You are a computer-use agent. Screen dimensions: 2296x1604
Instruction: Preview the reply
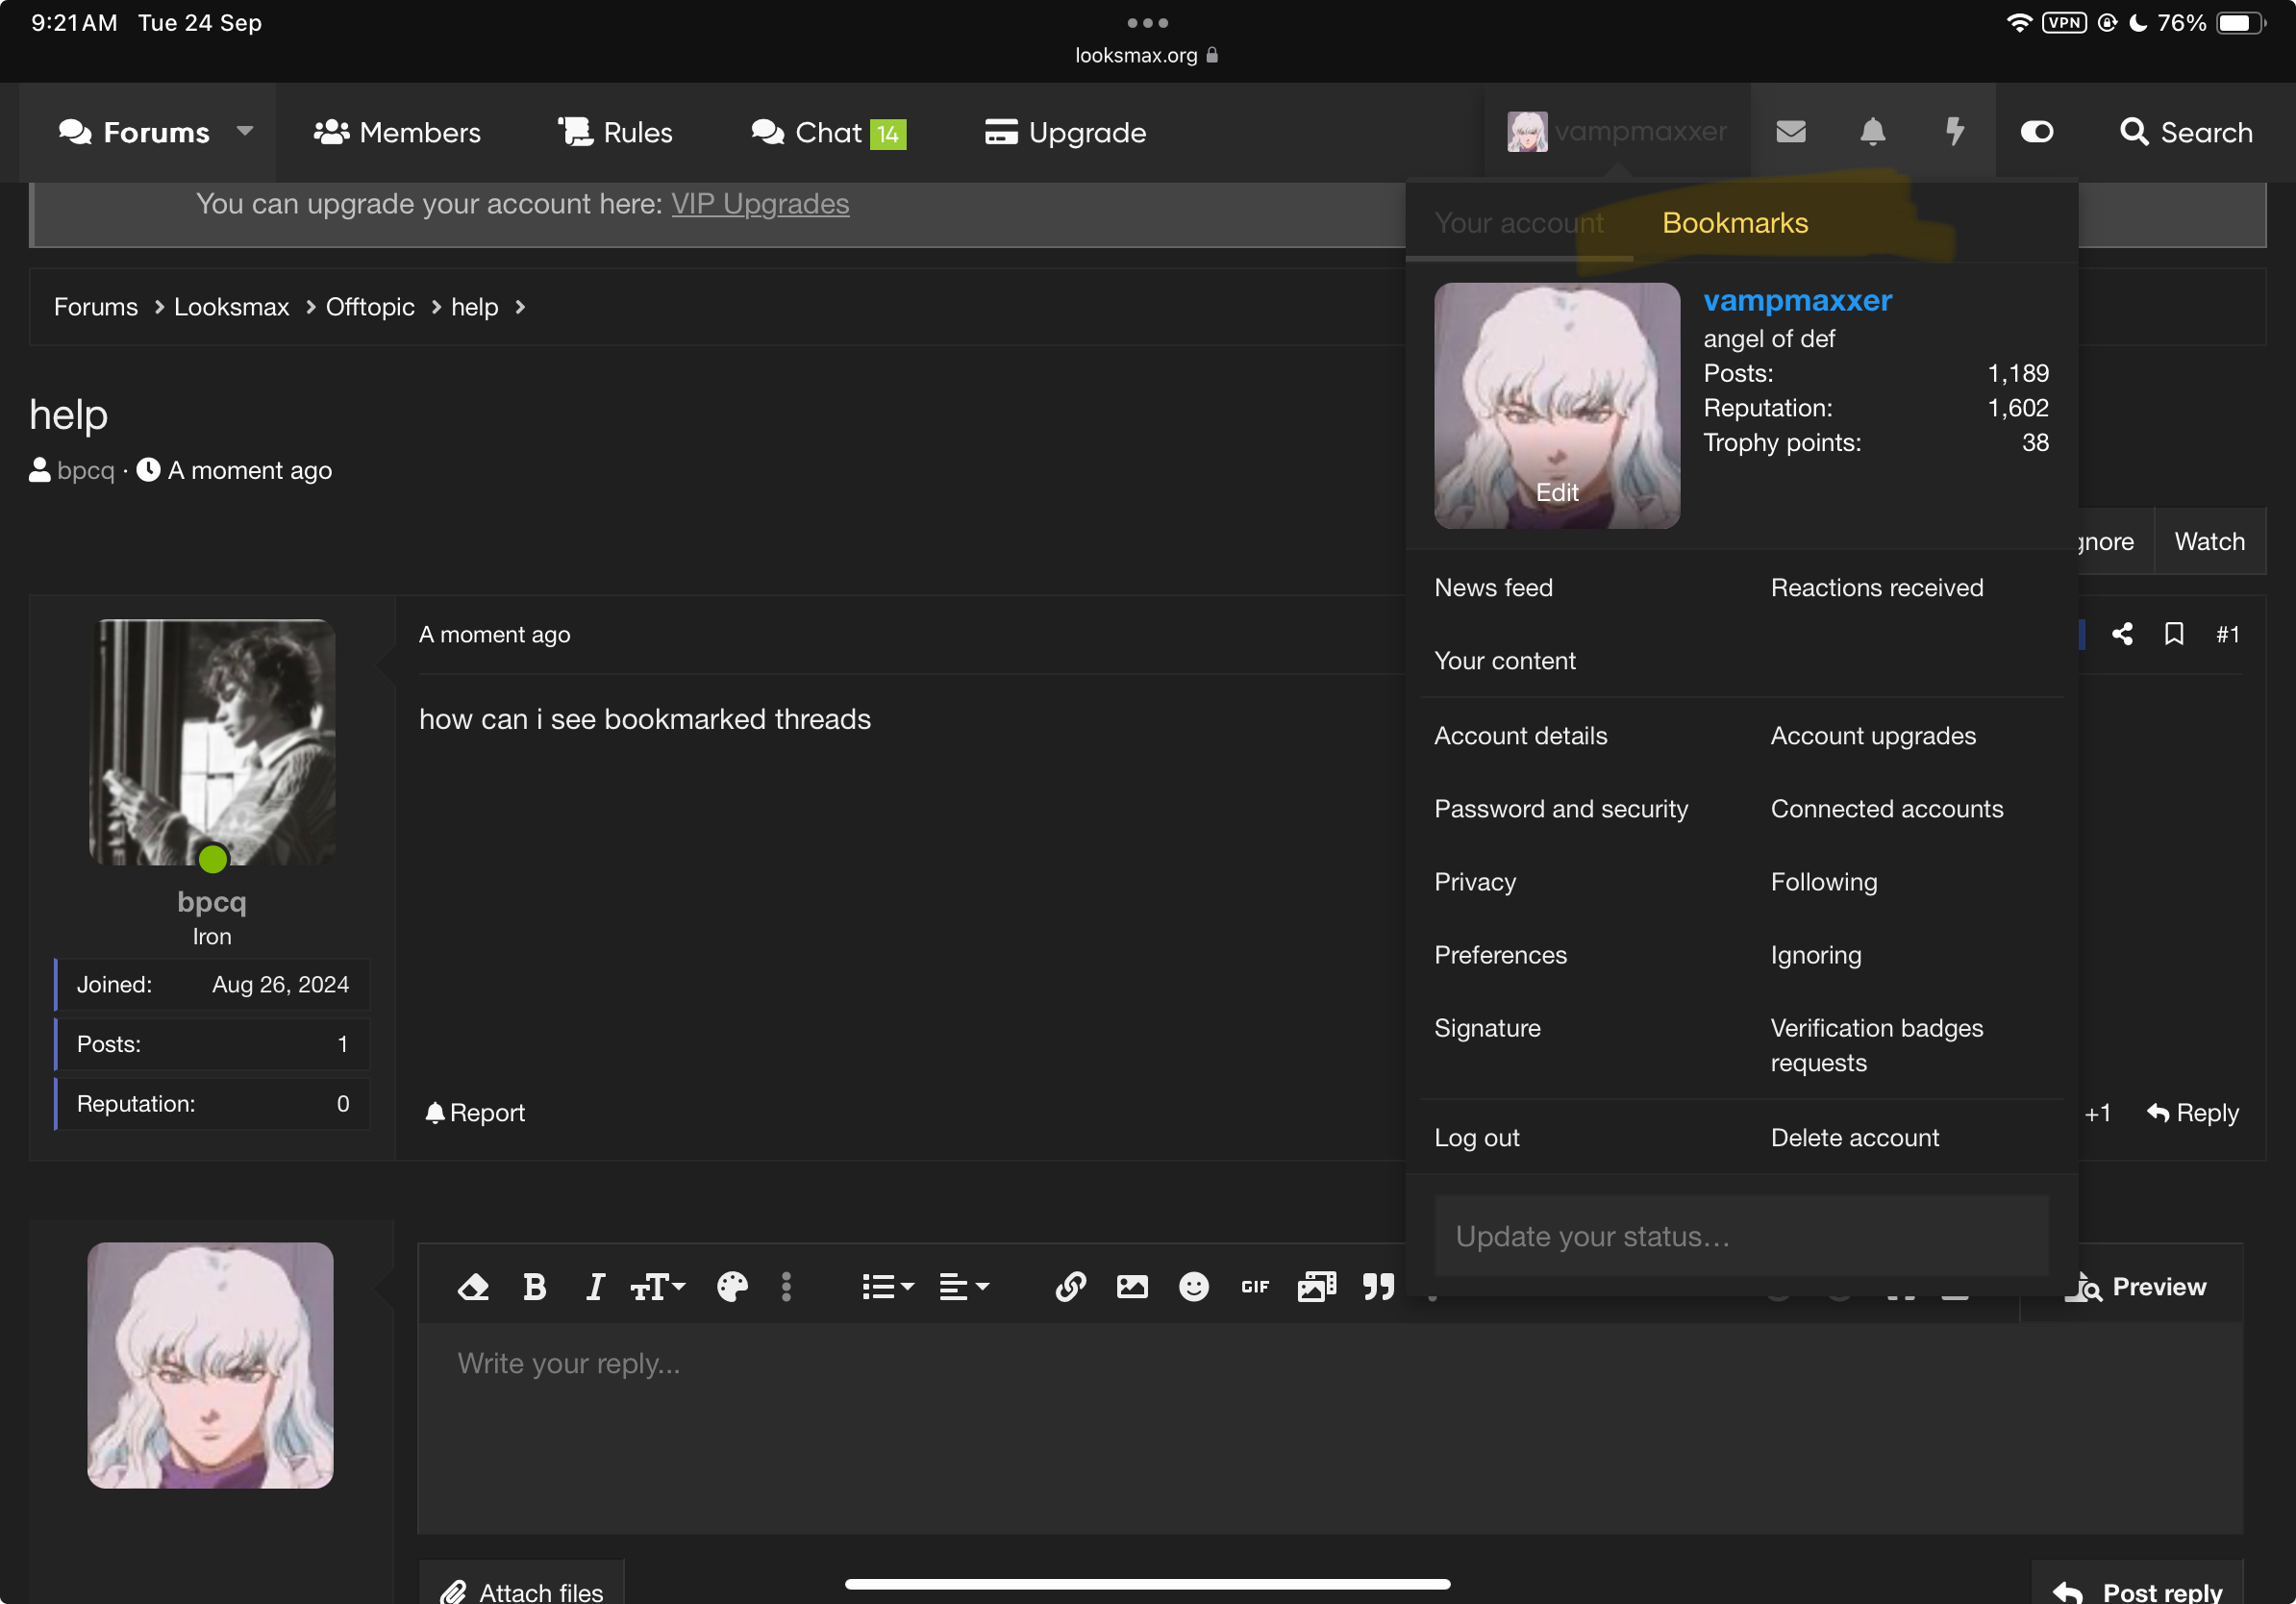point(2136,1287)
